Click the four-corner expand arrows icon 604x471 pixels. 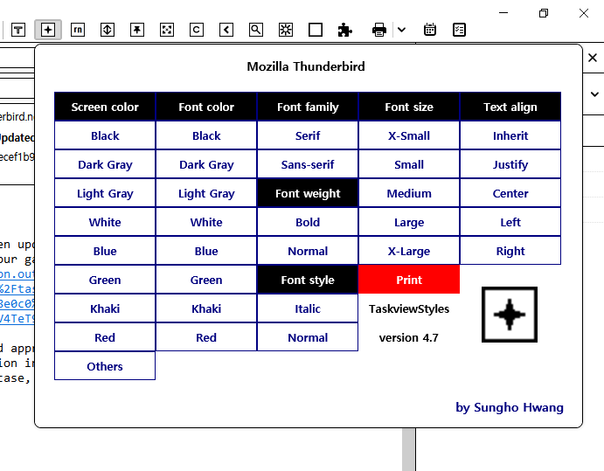[x=167, y=30]
